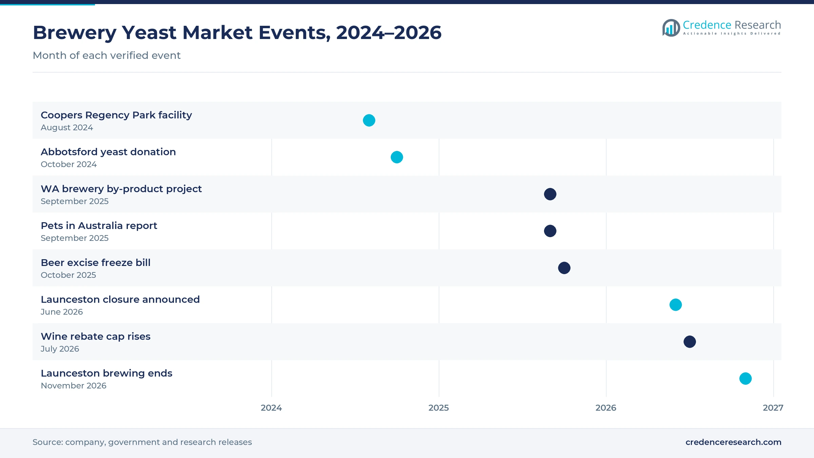The height and width of the screenshot is (458, 814).
Task: Click the 2026 axis label
Action: coord(606,408)
